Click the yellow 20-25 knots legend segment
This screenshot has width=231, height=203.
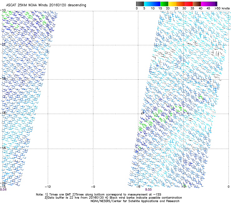click(172, 4)
